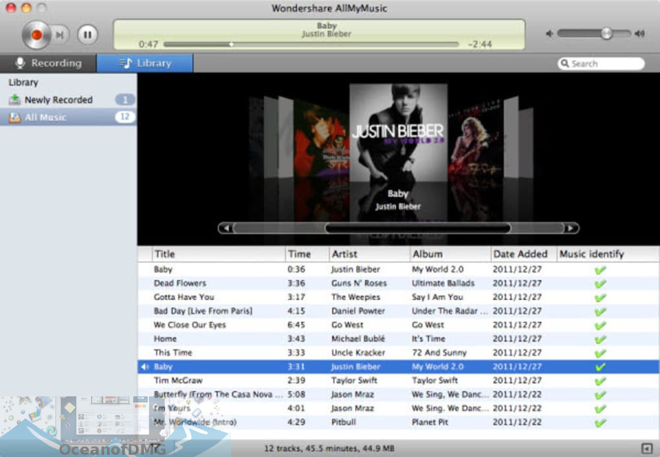Click the Newly Recorded download icon
The width and height of the screenshot is (660, 457).
coord(15,100)
